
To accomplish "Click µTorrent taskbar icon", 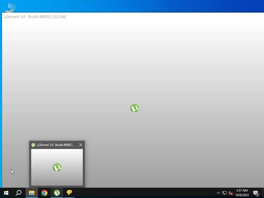I will tap(57, 193).
